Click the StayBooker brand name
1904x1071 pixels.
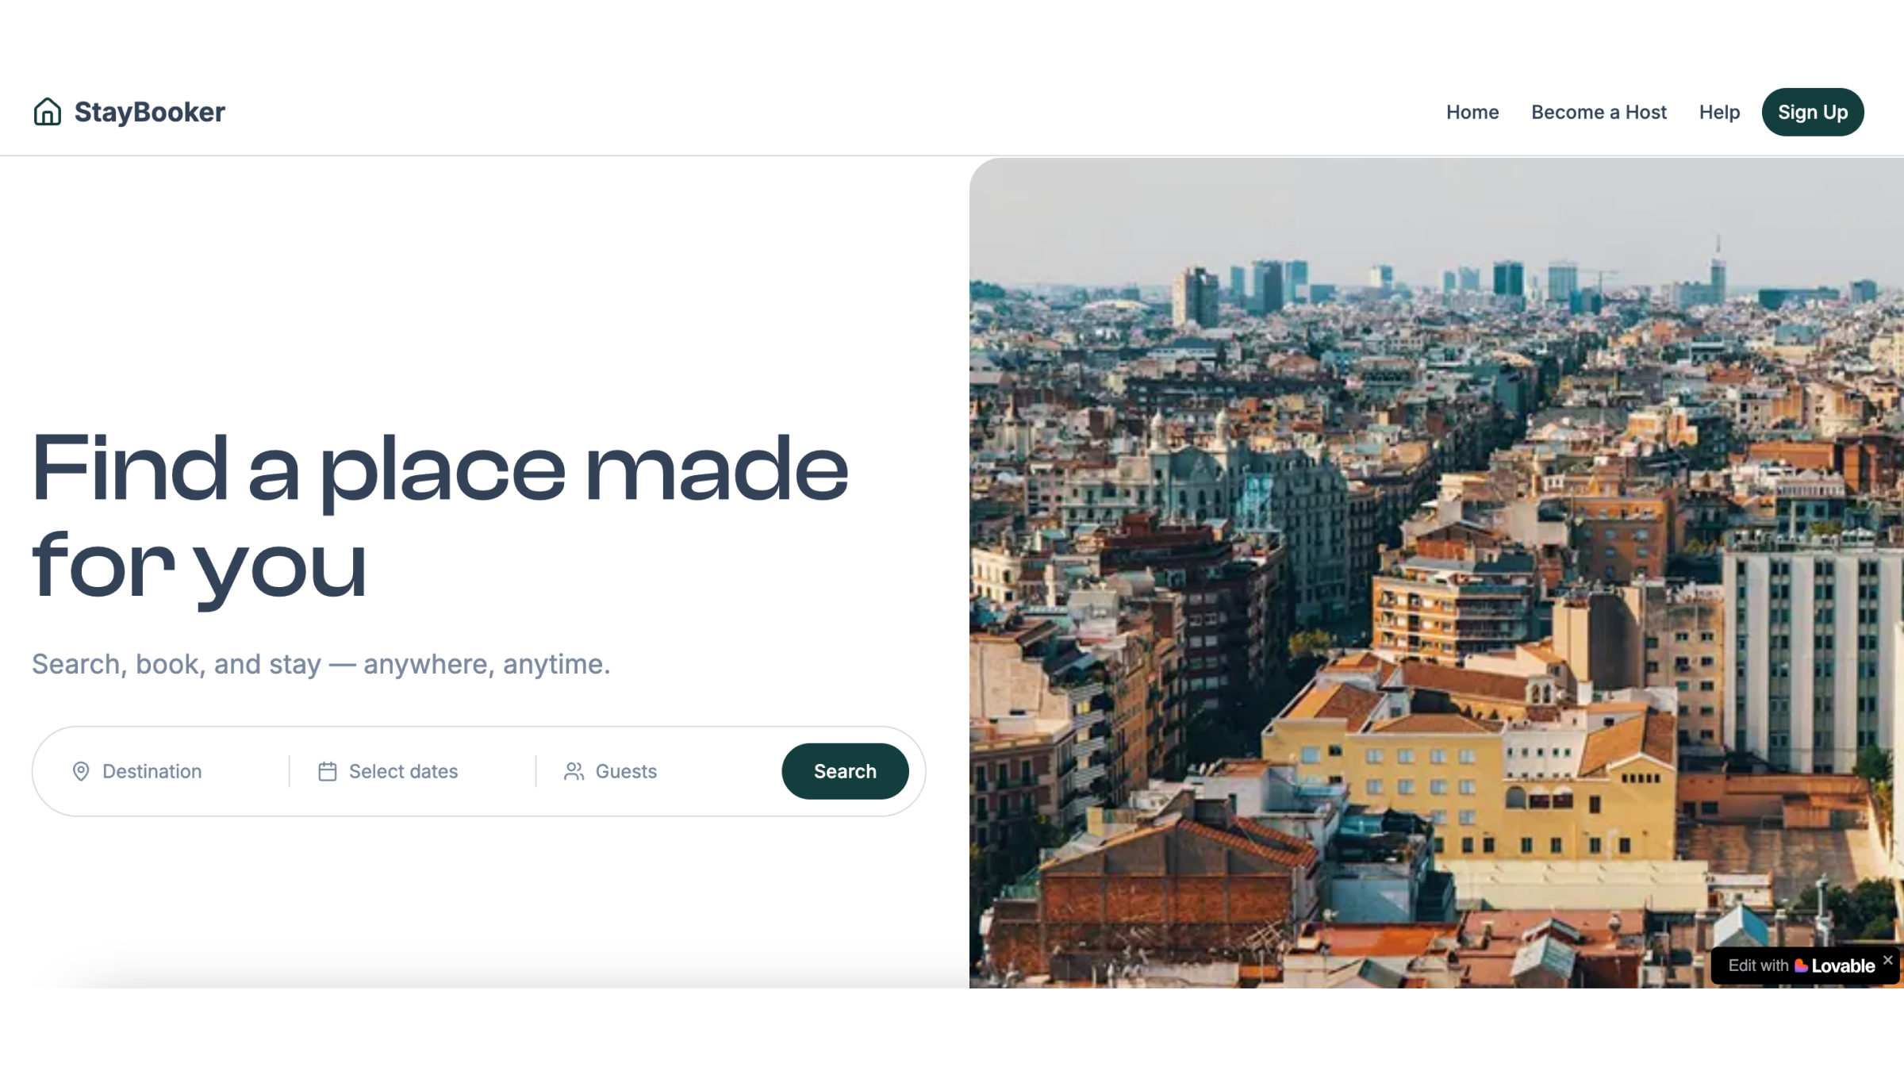click(149, 112)
